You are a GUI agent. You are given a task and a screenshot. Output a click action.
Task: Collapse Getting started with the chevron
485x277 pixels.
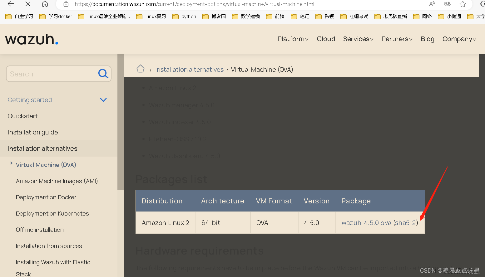point(103,100)
